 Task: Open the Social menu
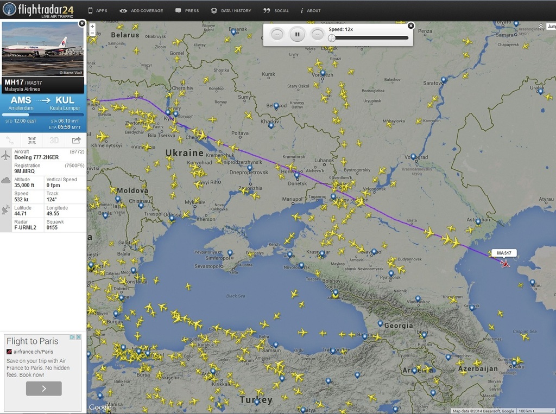pos(276,11)
